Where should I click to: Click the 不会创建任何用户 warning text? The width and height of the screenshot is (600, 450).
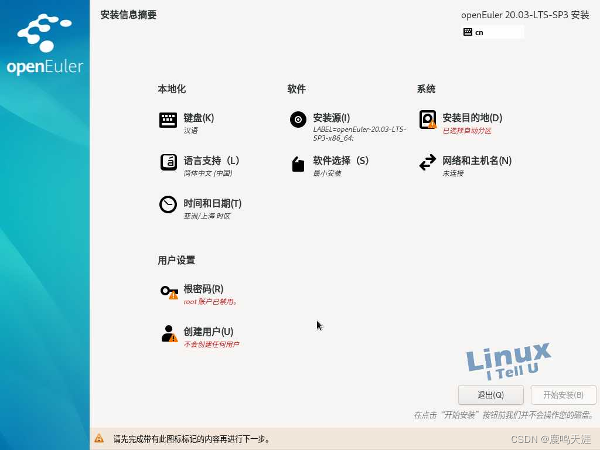tap(211, 345)
